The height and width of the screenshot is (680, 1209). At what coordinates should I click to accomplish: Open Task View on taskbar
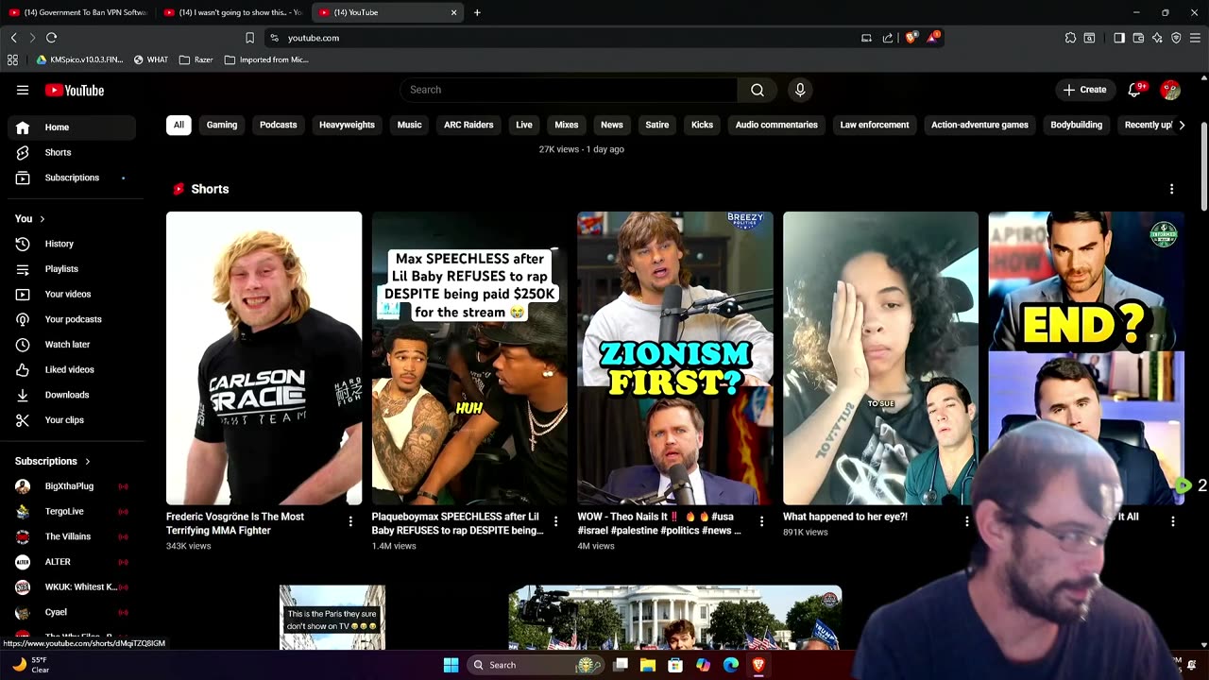coord(621,665)
